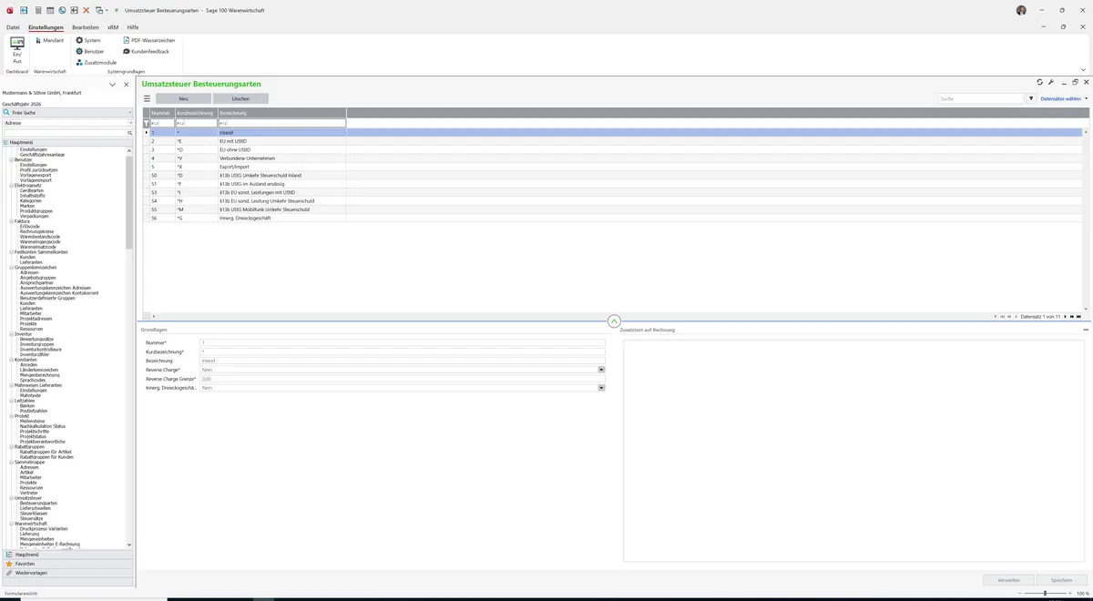Click the Suche input field
The image size is (1093, 601).
pyautogui.click(x=982, y=98)
